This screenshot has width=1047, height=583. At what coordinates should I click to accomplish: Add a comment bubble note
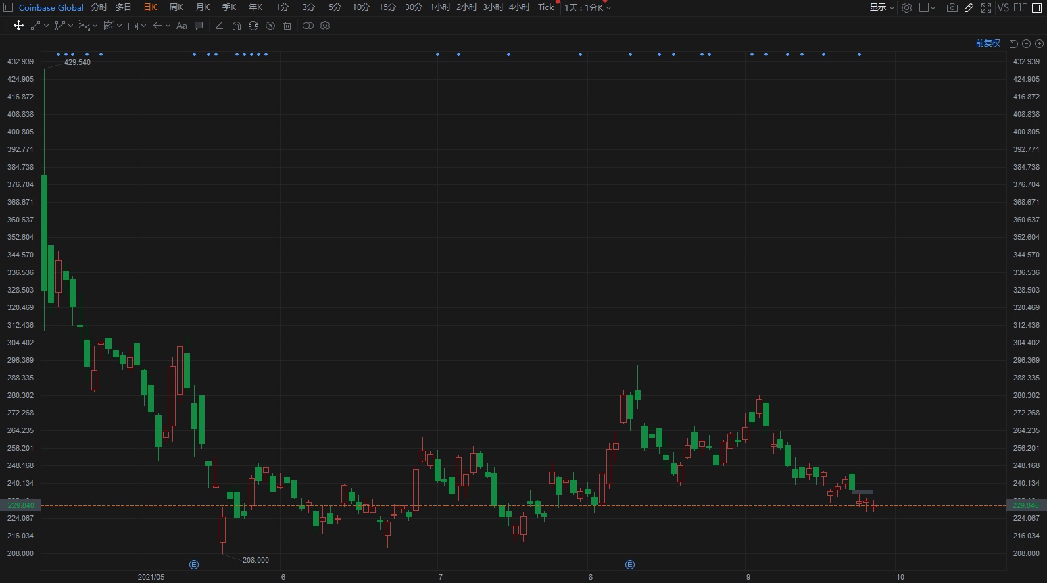(199, 26)
